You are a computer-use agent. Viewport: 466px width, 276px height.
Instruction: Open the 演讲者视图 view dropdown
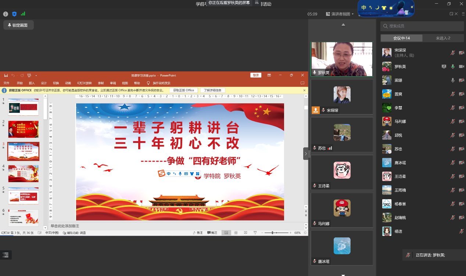tap(340, 14)
